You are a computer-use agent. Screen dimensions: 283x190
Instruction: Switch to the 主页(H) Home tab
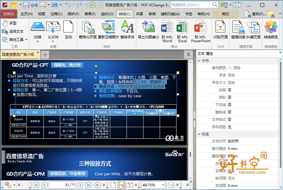point(27,14)
